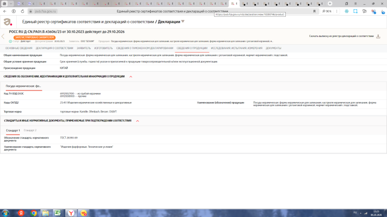Click the screenshot capture icon in toolbar

pyautogui.click(x=355, y=11)
